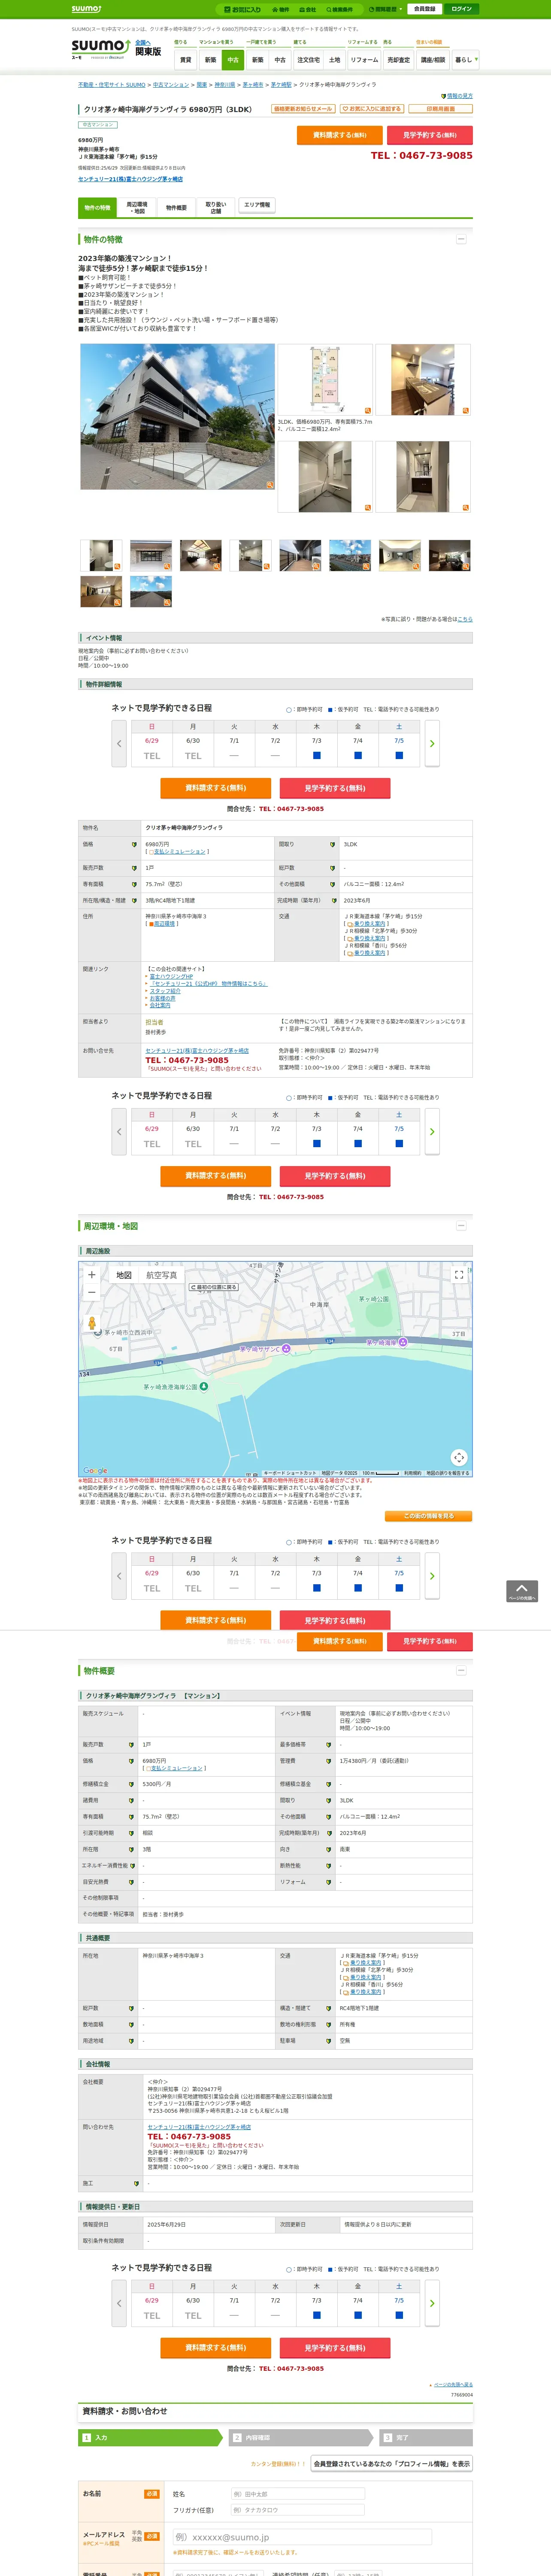This screenshot has height=2576, width=551.
Task: Click the 茅ヶ崎漁港海岸公園 park marker
Action: click(x=204, y=1386)
